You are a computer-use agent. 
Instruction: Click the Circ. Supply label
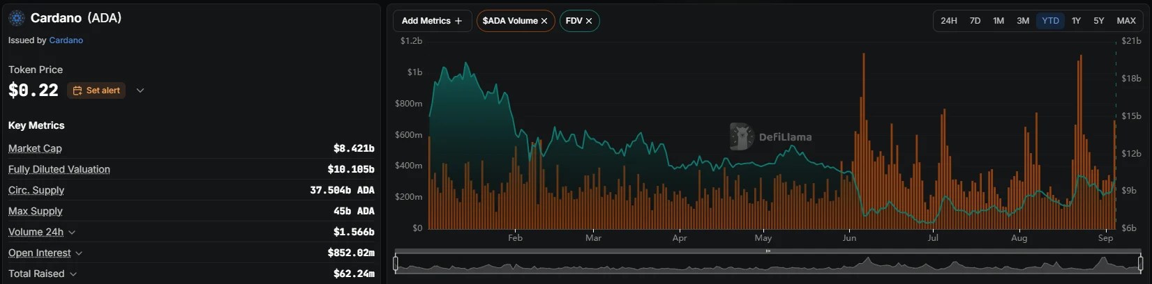pyautogui.click(x=36, y=190)
